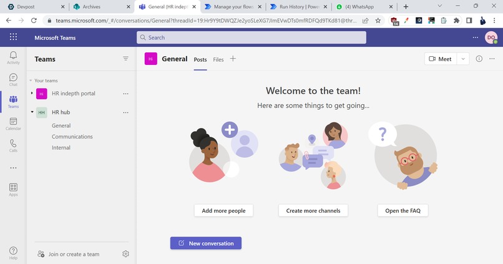Open channel info icon
The height and width of the screenshot is (264, 503).
[x=479, y=59]
